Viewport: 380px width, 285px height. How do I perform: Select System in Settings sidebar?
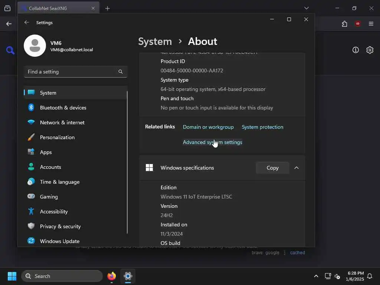point(76,92)
